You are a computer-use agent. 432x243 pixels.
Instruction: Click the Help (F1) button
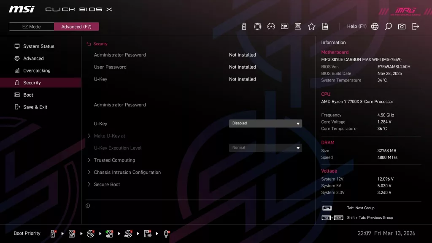tap(356, 26)
